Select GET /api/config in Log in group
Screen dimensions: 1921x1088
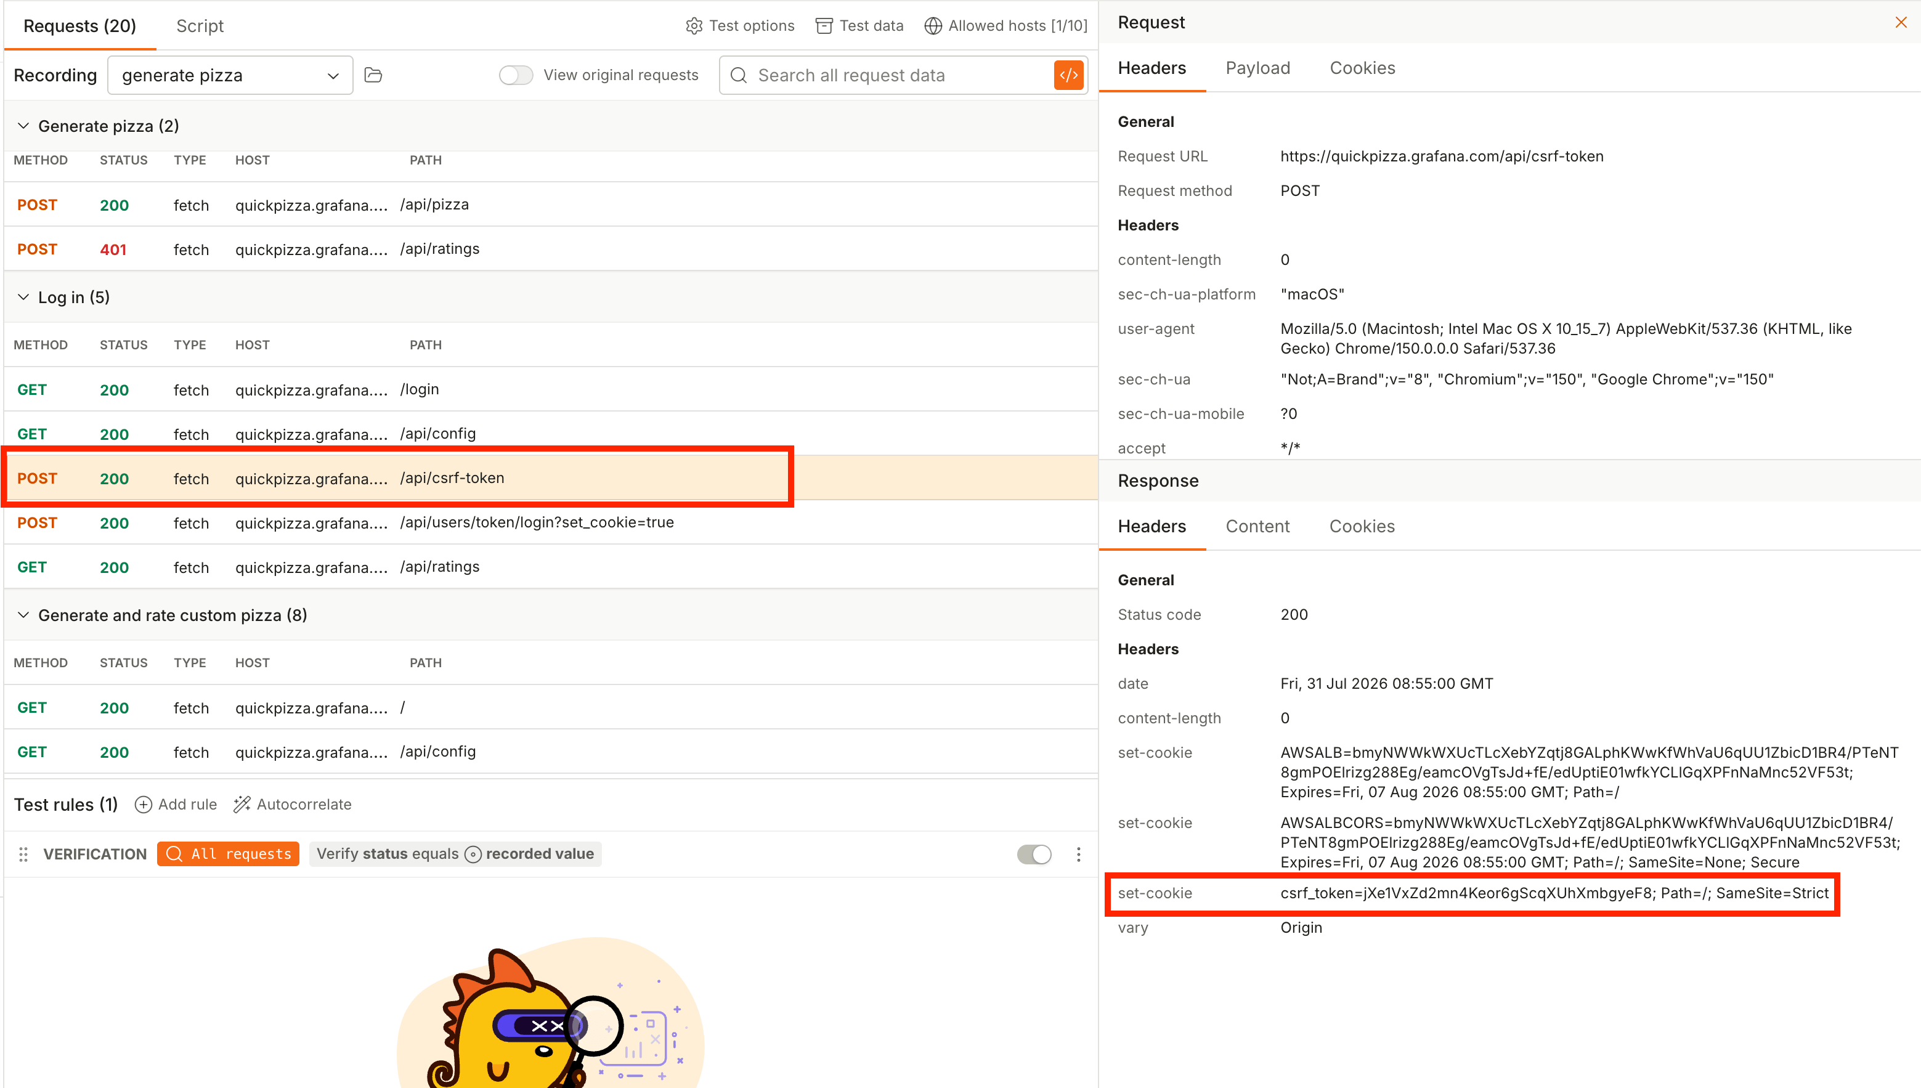(551, 433)
